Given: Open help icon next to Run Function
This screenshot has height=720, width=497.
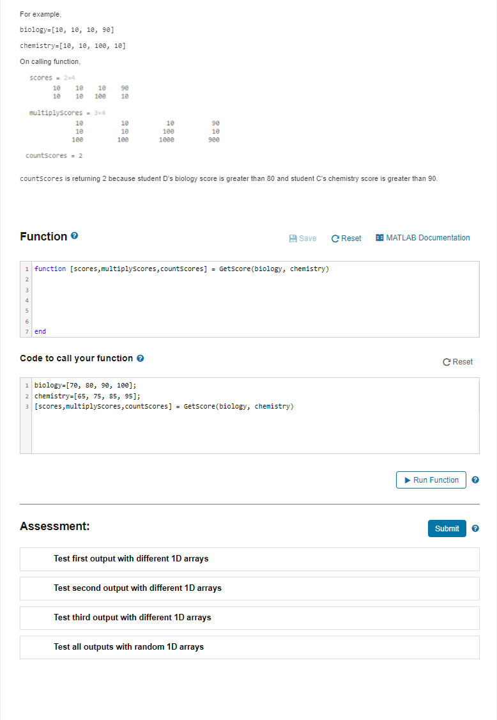Looking at the screenshot, I should pyautogui.click(x=475, y=480).
